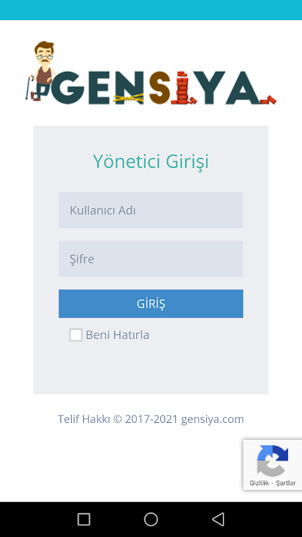Click the yellow caution tape on the logo
Viewport: 302px width, 537px height.
click(128, 97)
